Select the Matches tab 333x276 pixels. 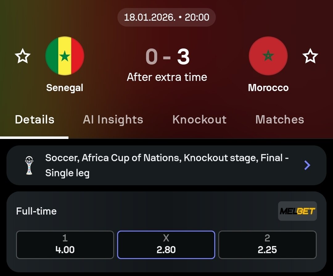(x=280, y=120)
